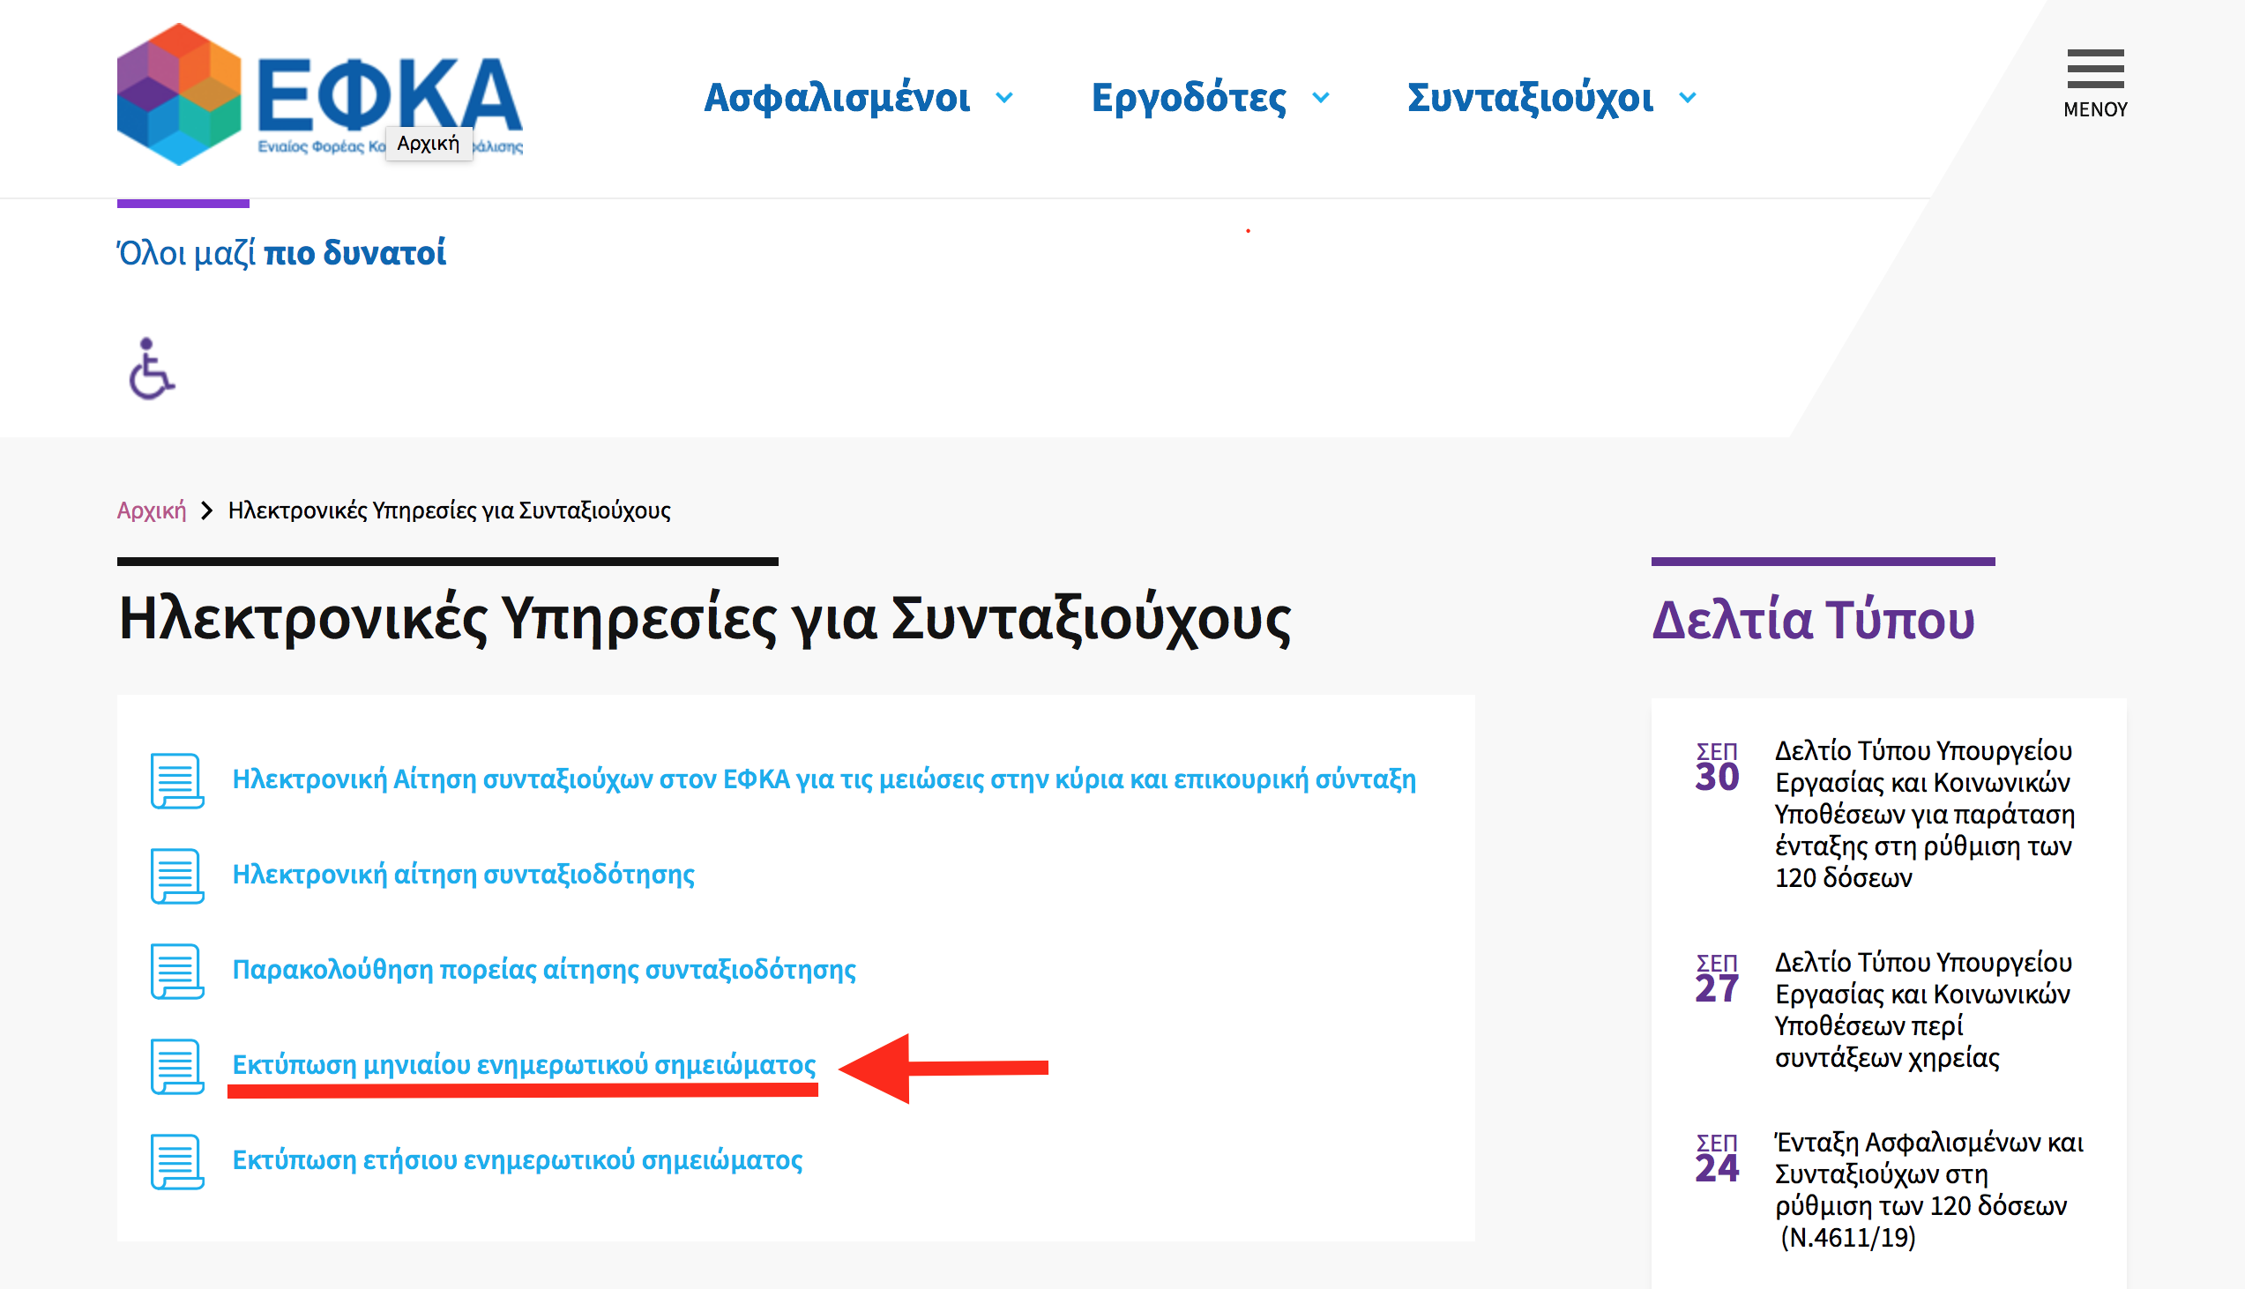Click the wheelchair accessibility icon

click(152, 369)
